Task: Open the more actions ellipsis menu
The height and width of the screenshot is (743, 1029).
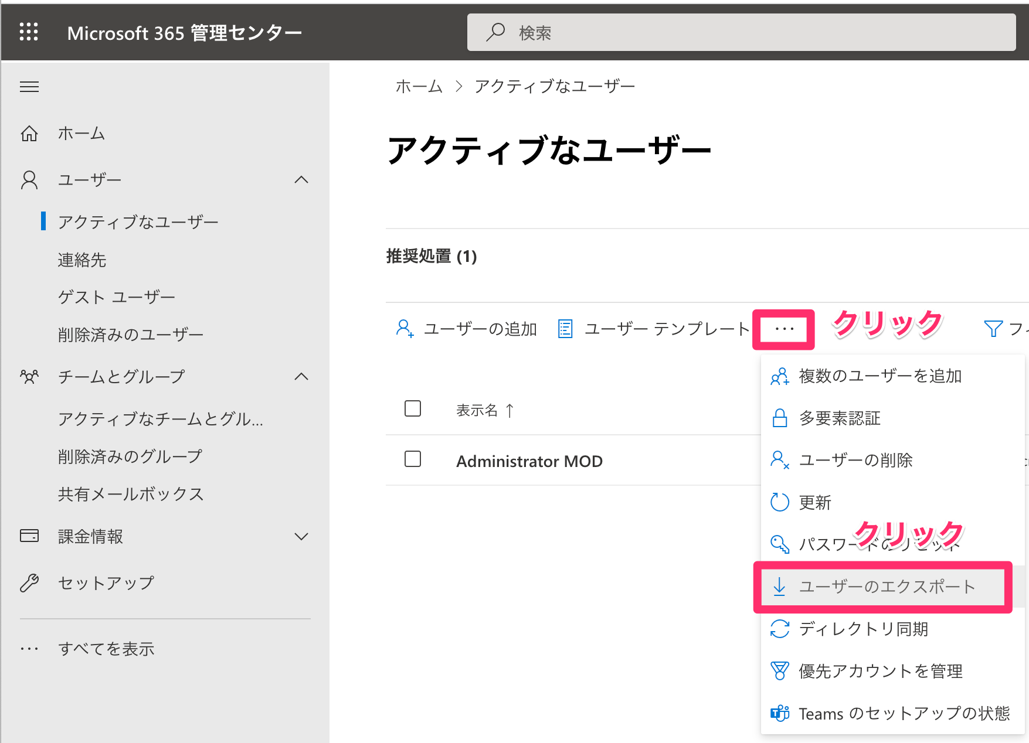Action: [784, 329]
